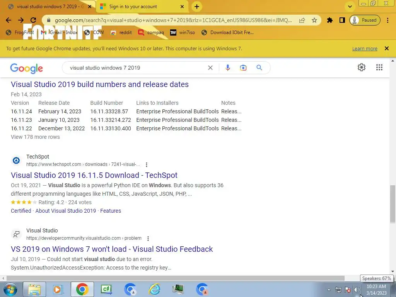Click the vertical scrollbar thumb
396x297 pixels.
pyautogui.click(x=393, y=204)
